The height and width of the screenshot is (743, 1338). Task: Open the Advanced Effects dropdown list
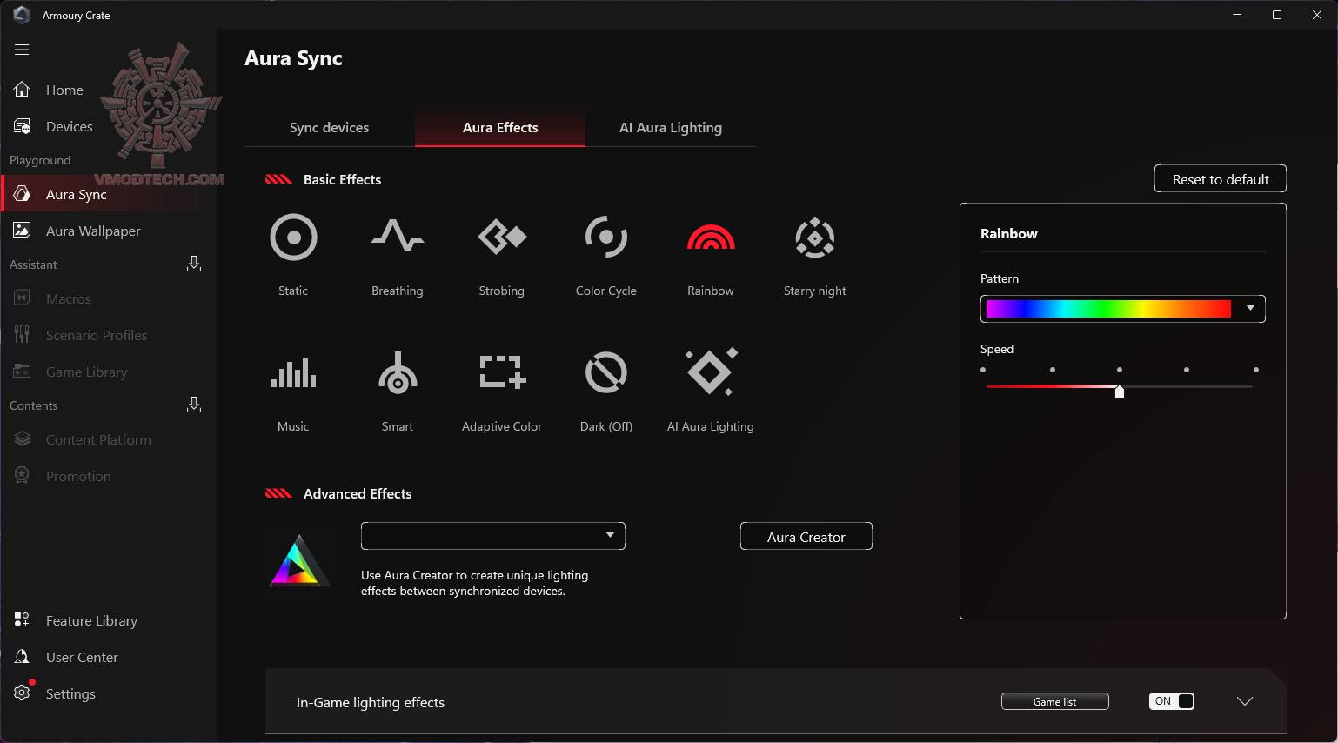point(493,536)
